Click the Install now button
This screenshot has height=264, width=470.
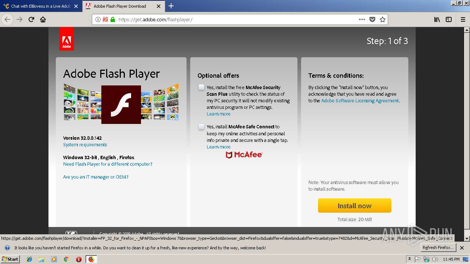click(355, 206)
